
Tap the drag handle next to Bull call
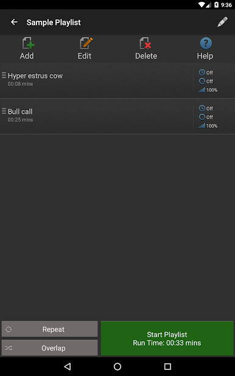click(4, 111)
